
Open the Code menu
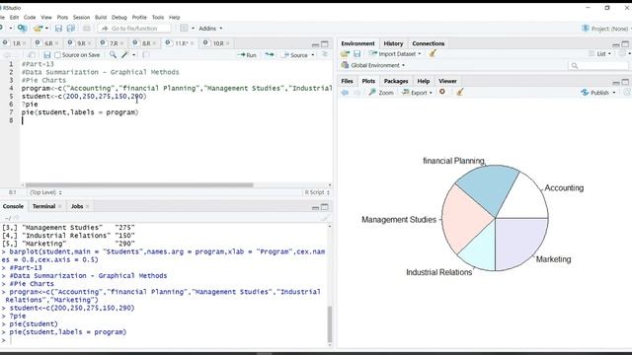click(30, 18)
